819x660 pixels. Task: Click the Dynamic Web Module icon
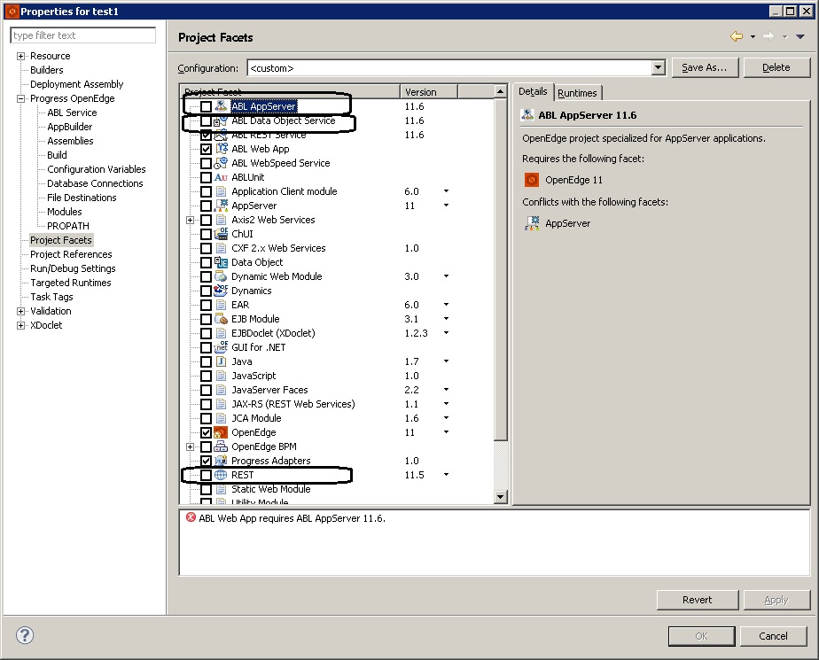[x=221, y=276]
